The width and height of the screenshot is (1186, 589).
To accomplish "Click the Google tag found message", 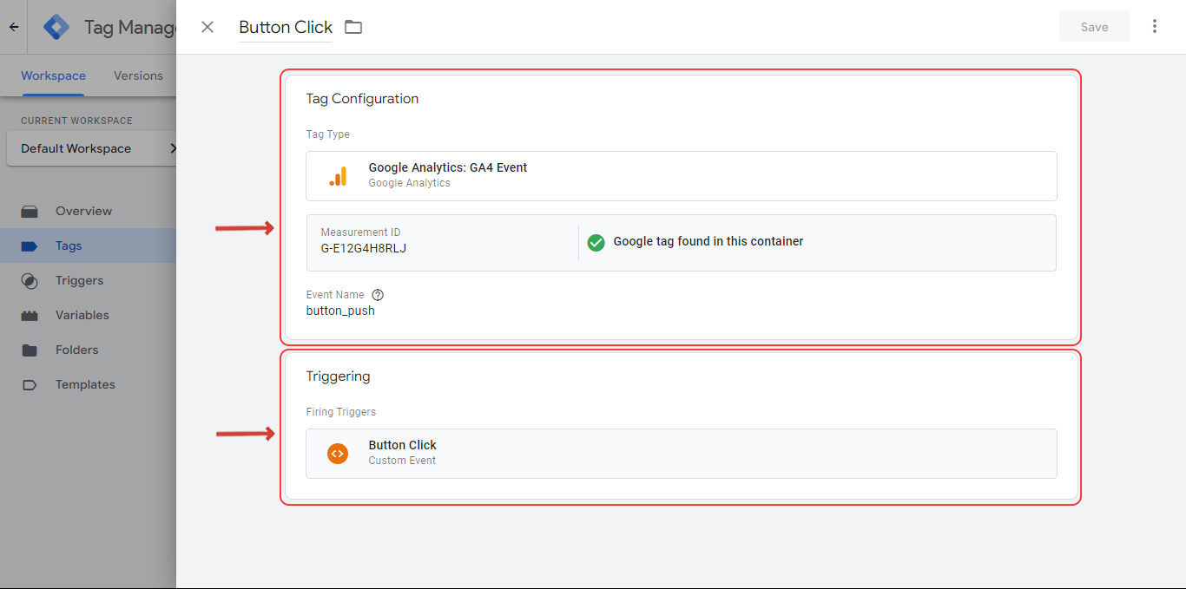I will pos(708,241).
